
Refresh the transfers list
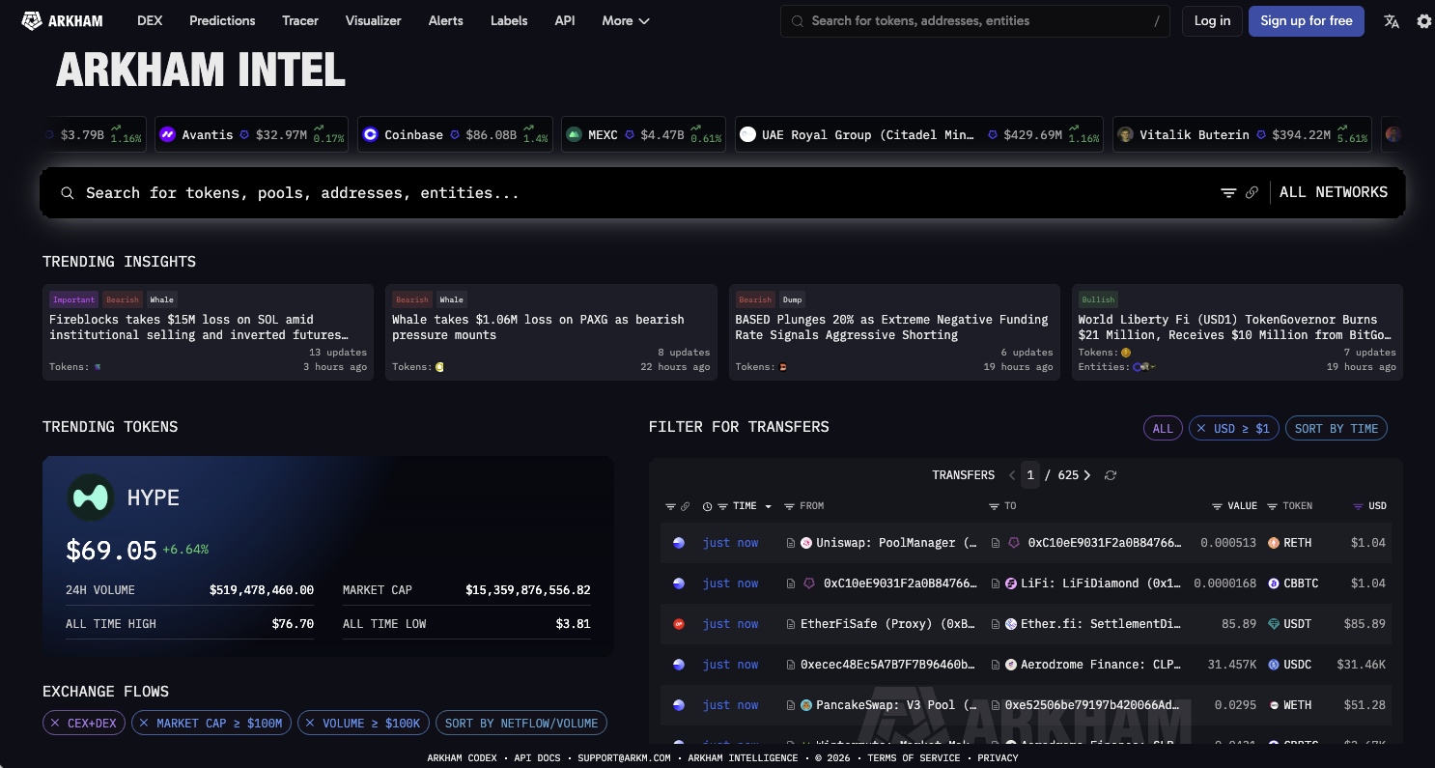(x=1111, y=475)
